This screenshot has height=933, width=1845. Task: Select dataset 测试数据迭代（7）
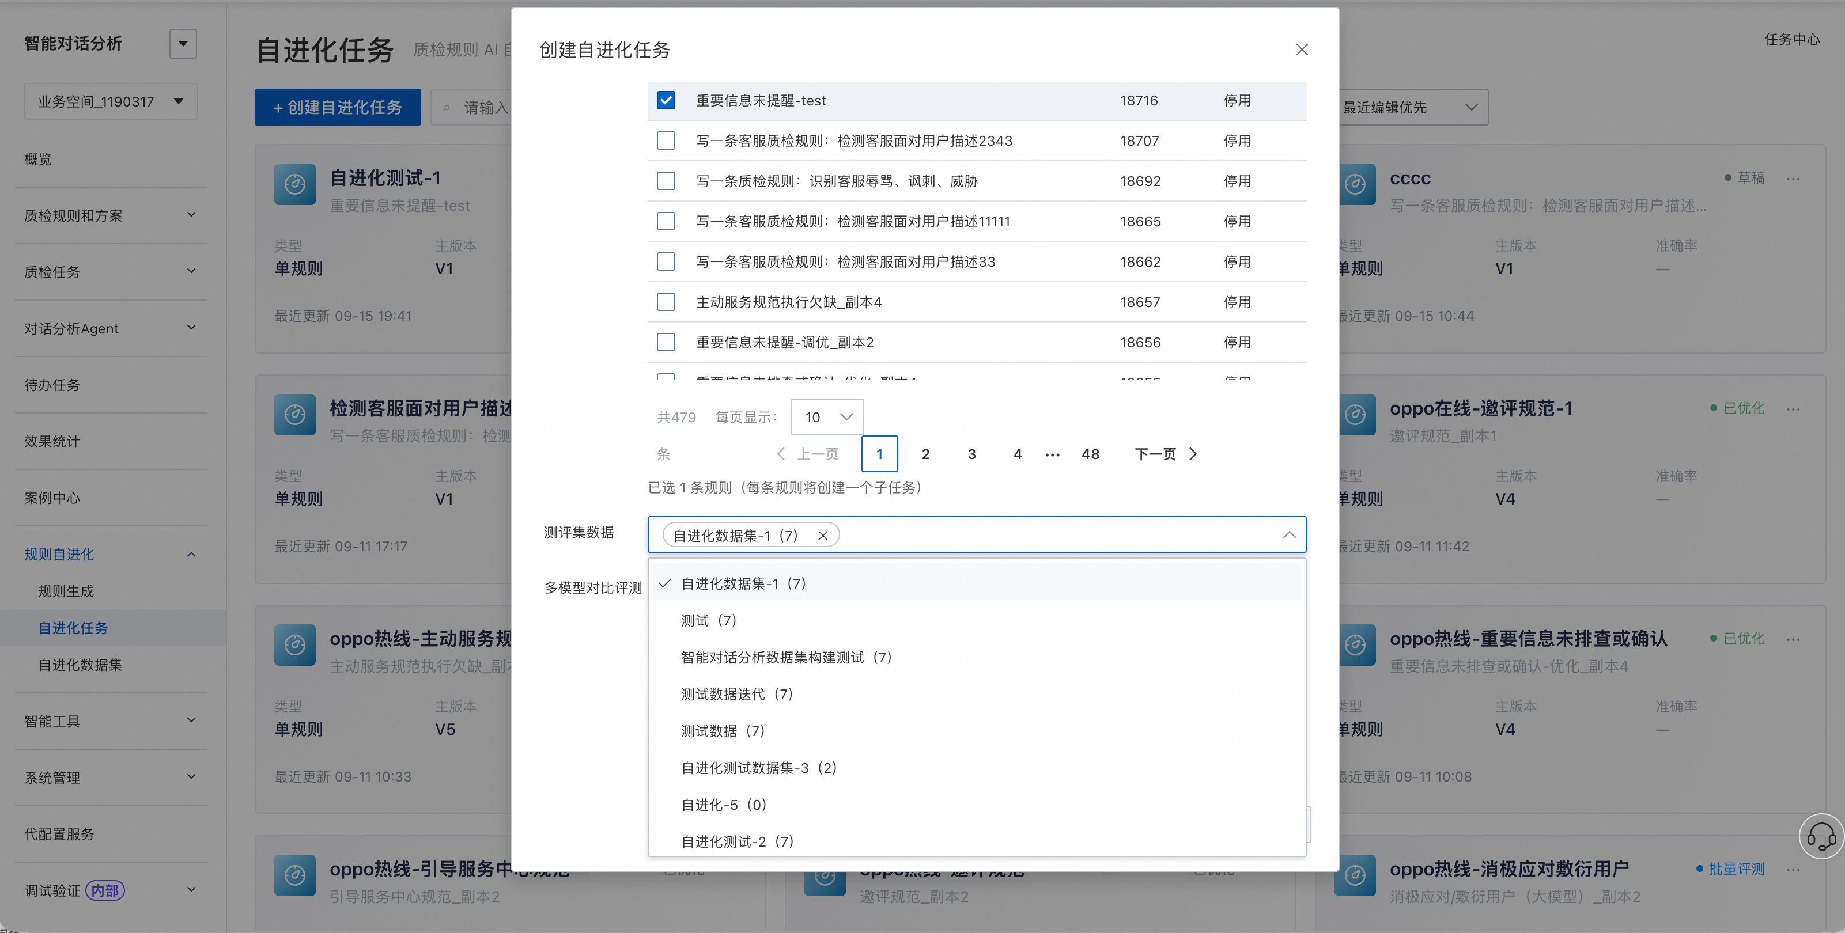[x=977, y=694]
